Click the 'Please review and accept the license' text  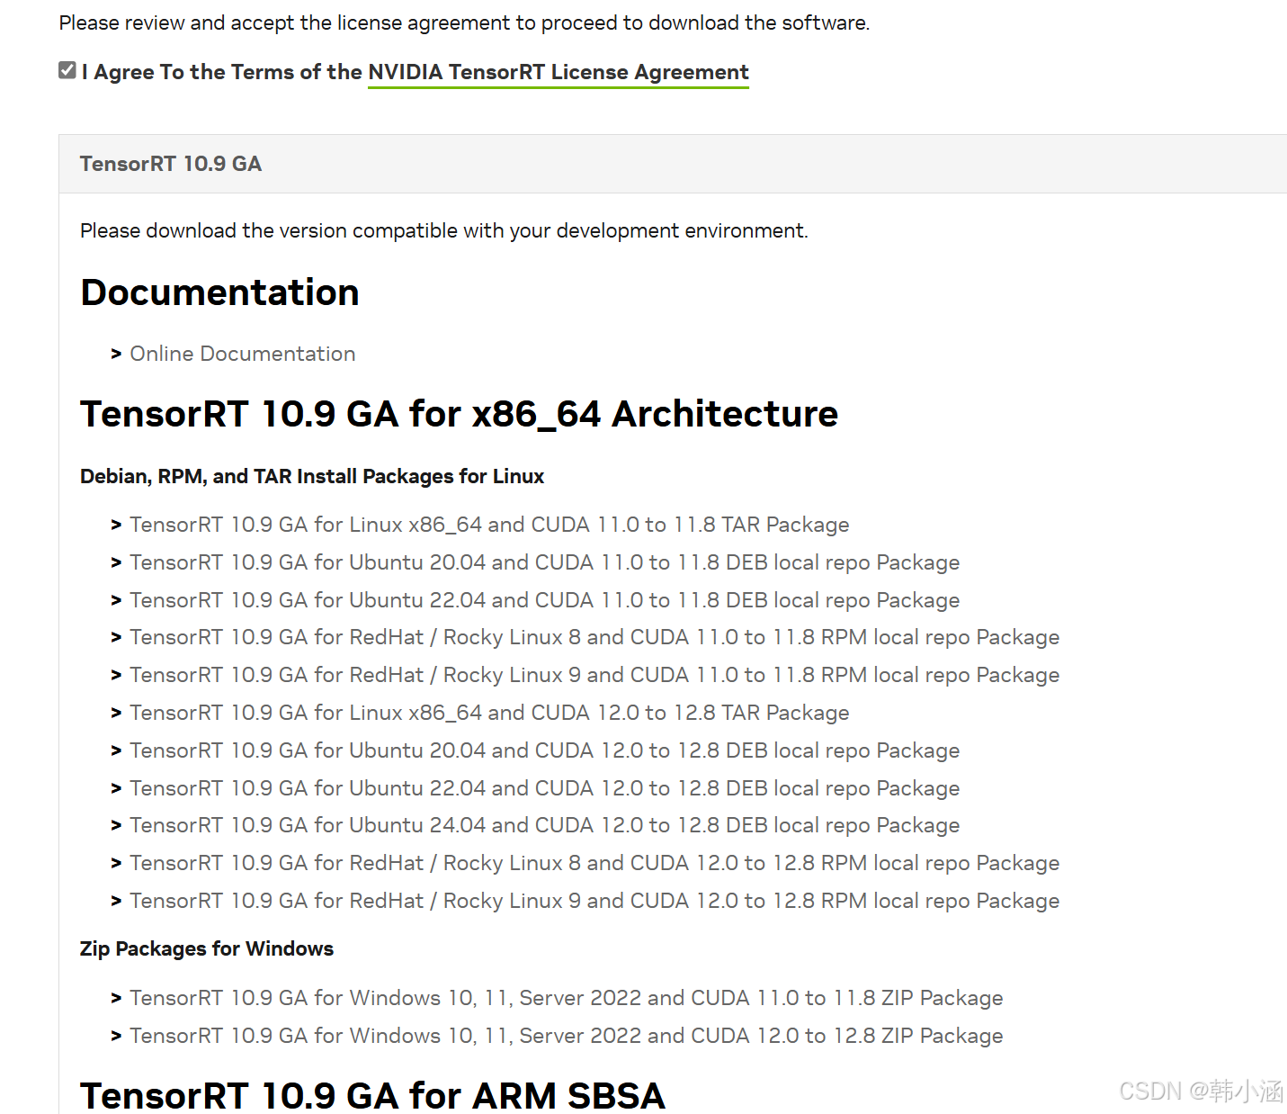click(464, 22)
